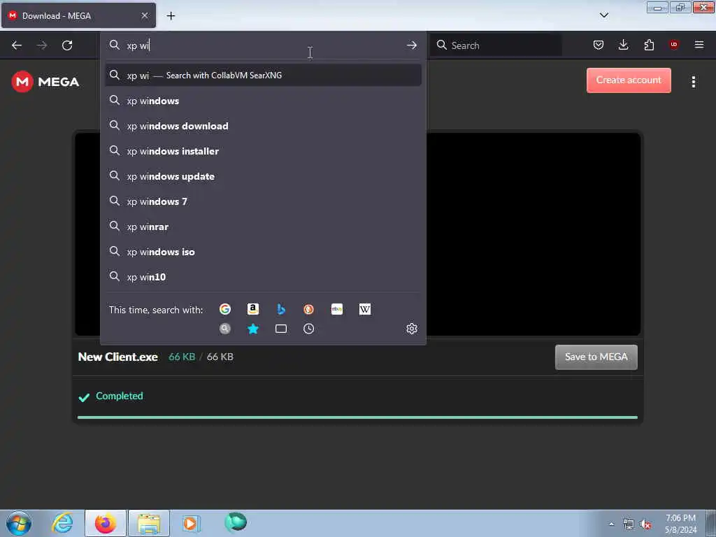Screen dimensions: 716x537
Task: Click the MEGA logo
Action: point(45,82)
